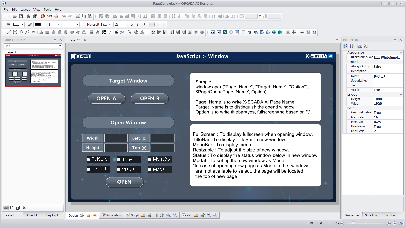This screenshot has height=228, width=406.
Task: Click the fill paint bucket icon
Action: pyautogui.click(x=8, y=24)
